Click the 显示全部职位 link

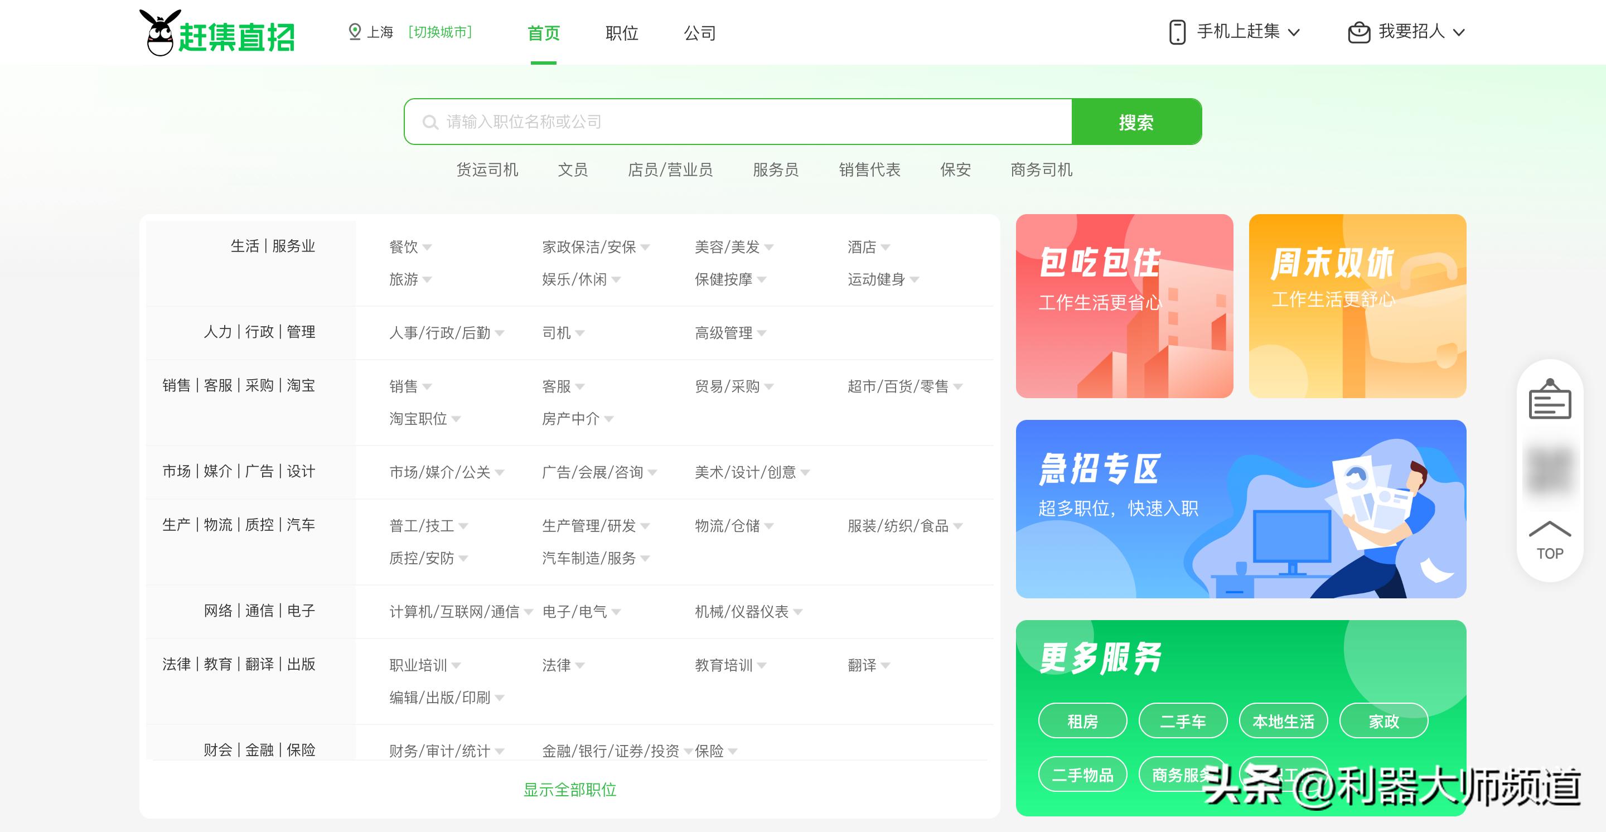coord(569,790)
